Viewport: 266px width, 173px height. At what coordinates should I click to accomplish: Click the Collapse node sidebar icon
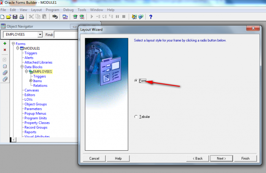5,66
